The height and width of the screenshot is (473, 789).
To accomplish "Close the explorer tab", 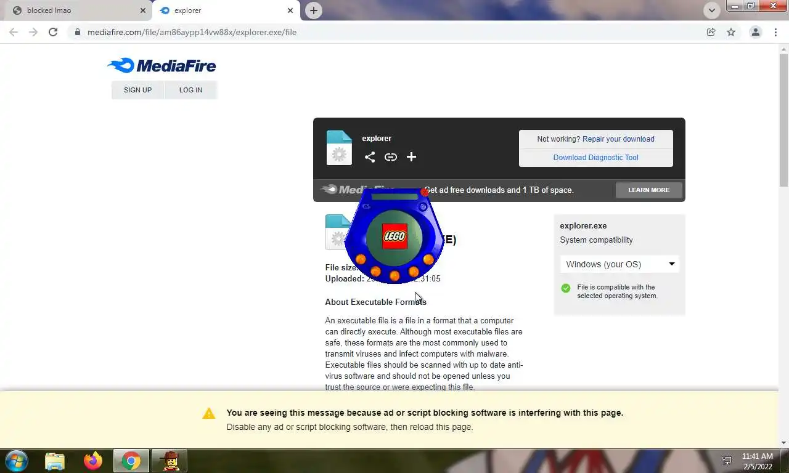I will (290, 10).
